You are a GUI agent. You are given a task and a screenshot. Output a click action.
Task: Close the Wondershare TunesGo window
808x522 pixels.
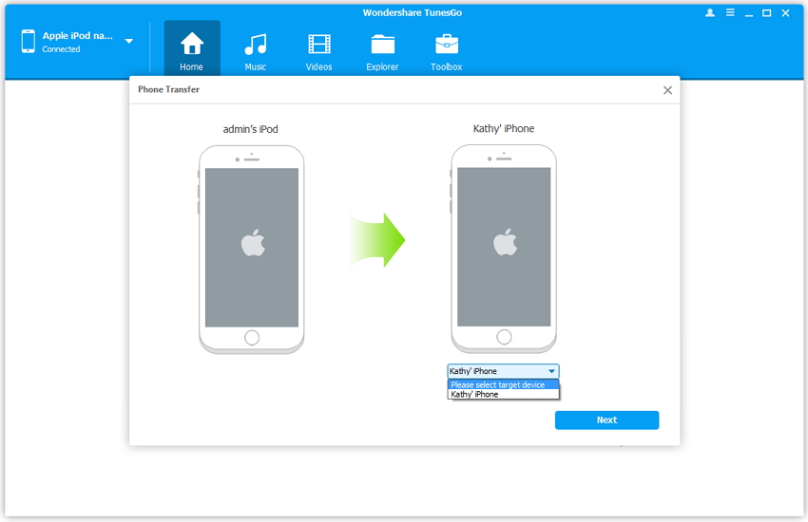pos(786,13)
